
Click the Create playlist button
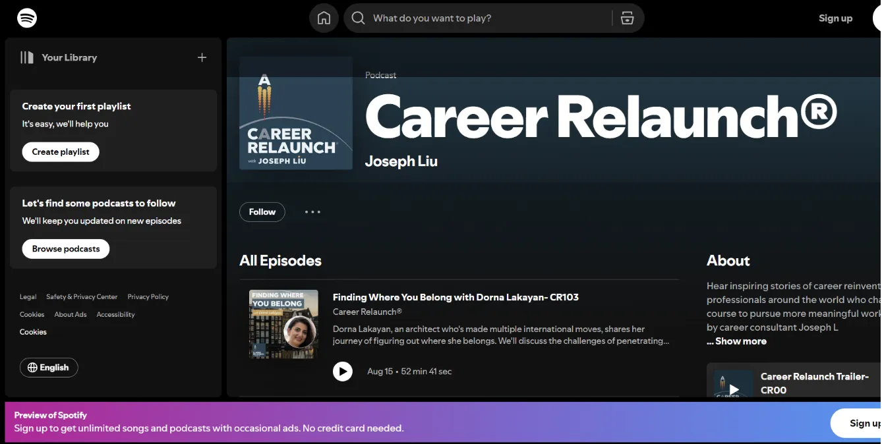61,152
